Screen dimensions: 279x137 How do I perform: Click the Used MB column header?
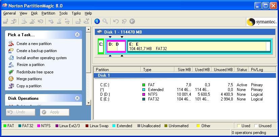click(202, 70)
